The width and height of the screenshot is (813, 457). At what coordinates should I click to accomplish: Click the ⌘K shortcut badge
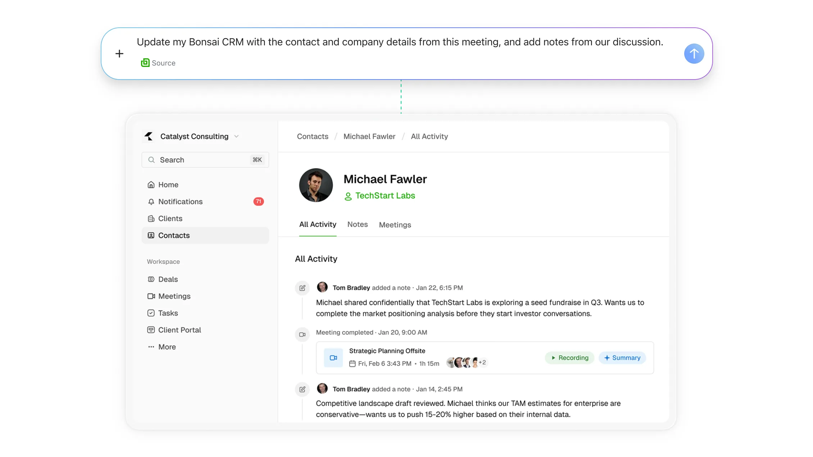(257, 160)
